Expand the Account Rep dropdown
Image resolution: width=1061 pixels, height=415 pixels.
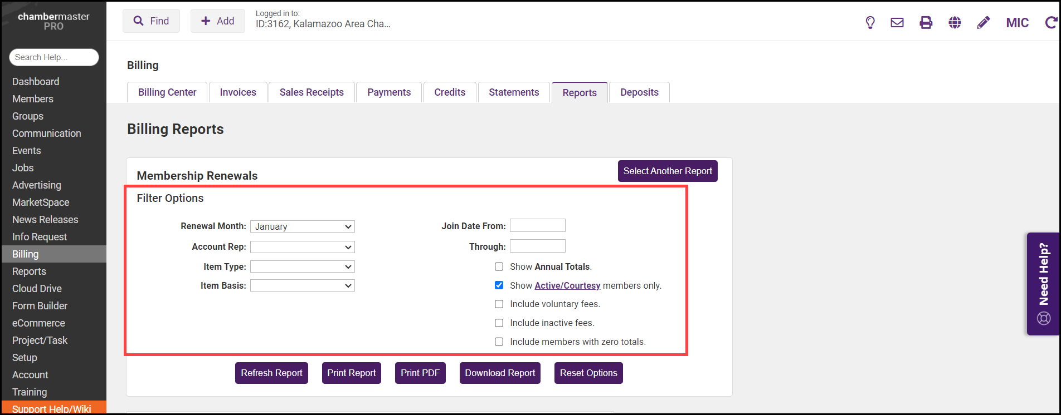point(302,247)
